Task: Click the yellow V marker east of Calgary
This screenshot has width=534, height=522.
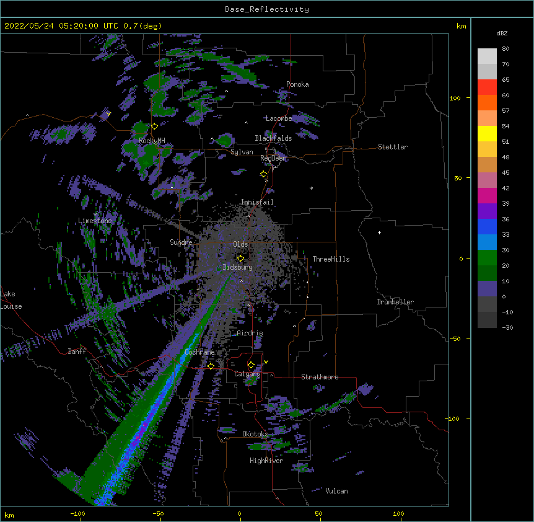Action: (266, 362)
